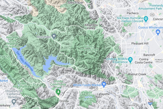
Task: Select the Pleasant Hill city label
Action: pyautogui.click(x=140, y=43)
